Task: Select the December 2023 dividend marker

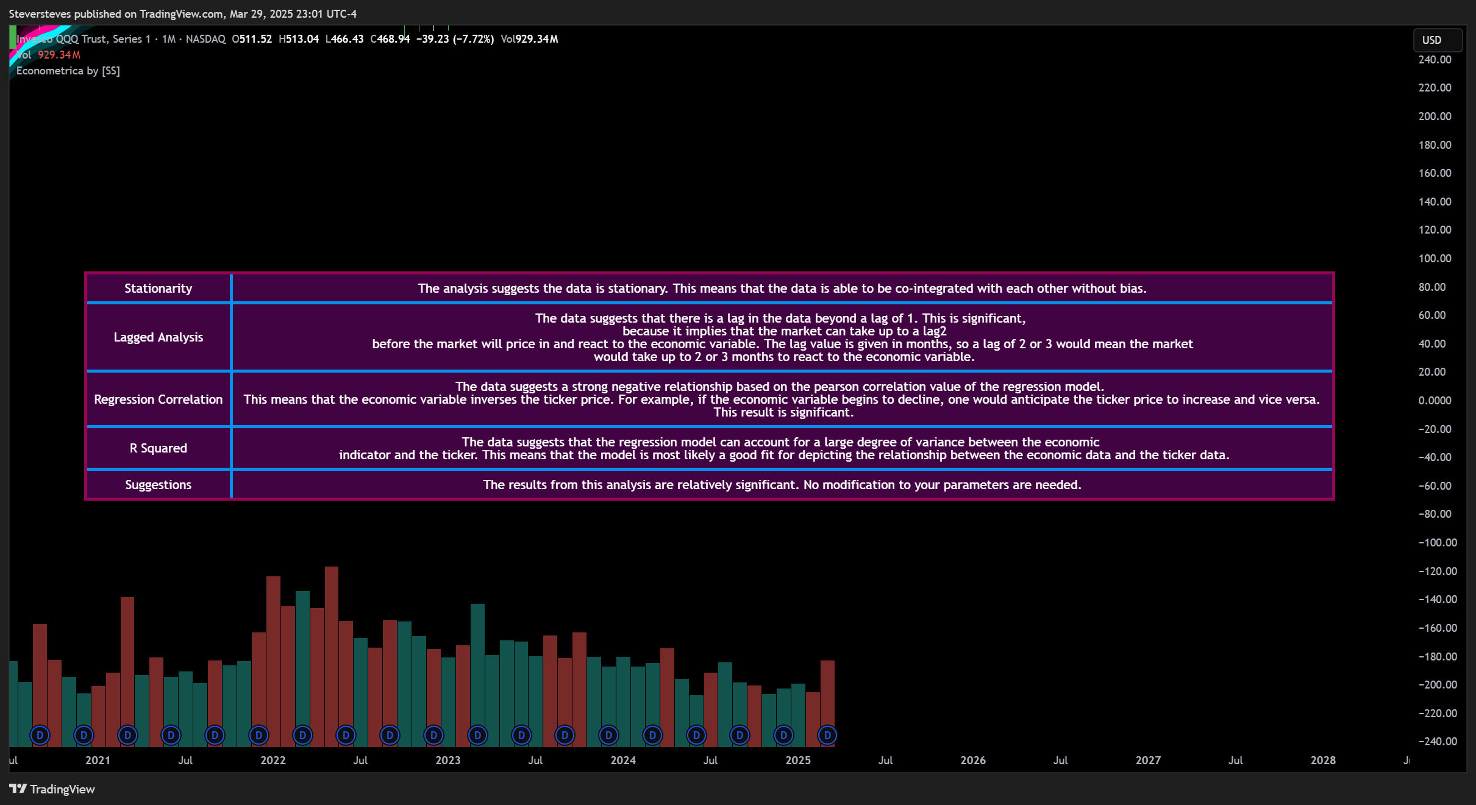Action: click(x=608, y=735)
